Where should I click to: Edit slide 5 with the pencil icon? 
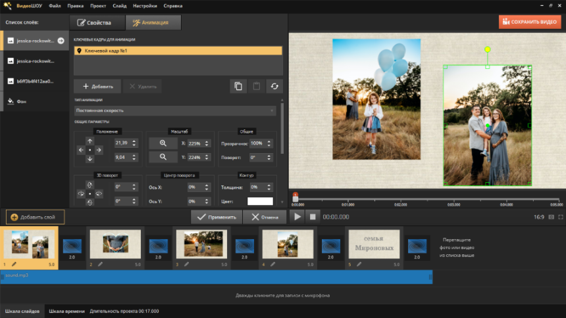[359, 264]
